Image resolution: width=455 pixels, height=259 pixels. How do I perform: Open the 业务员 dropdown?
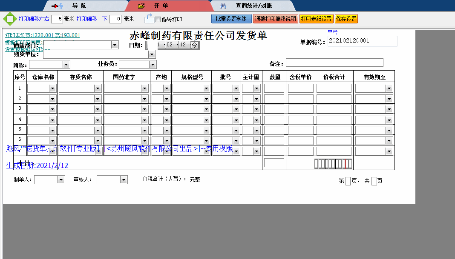pyautogui.click(x=152, y=65)
